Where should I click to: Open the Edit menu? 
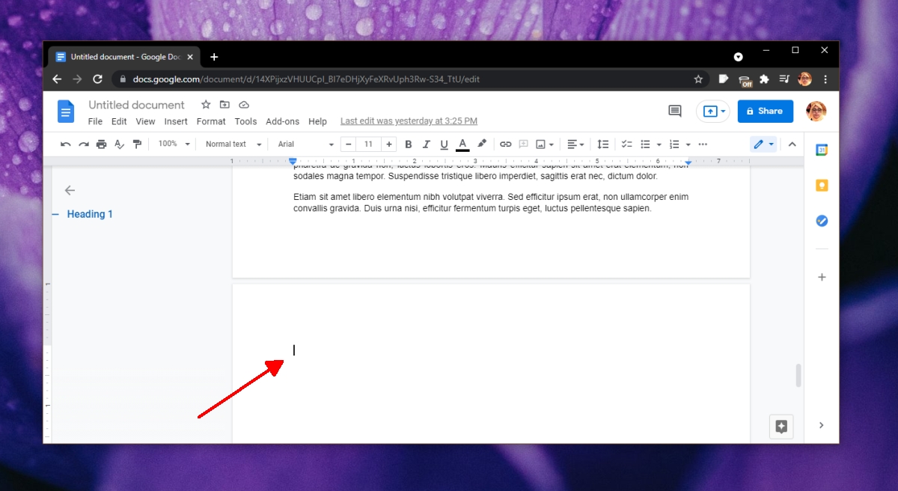click(119, 121)
